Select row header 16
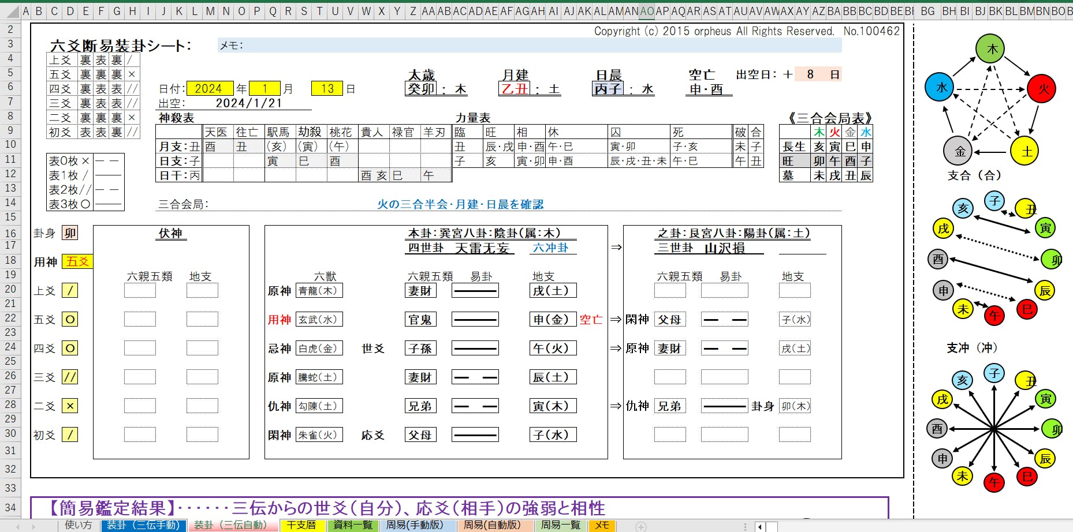Viewport: 1073px width, 532px height. pyautogui.click(x=10, y=233)
